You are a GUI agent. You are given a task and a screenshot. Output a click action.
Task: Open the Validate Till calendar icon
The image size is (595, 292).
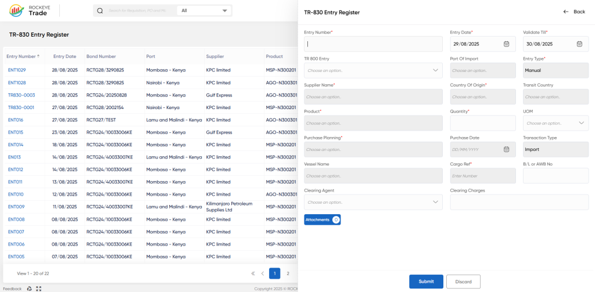pyautogui.click(x=579, y=44)
